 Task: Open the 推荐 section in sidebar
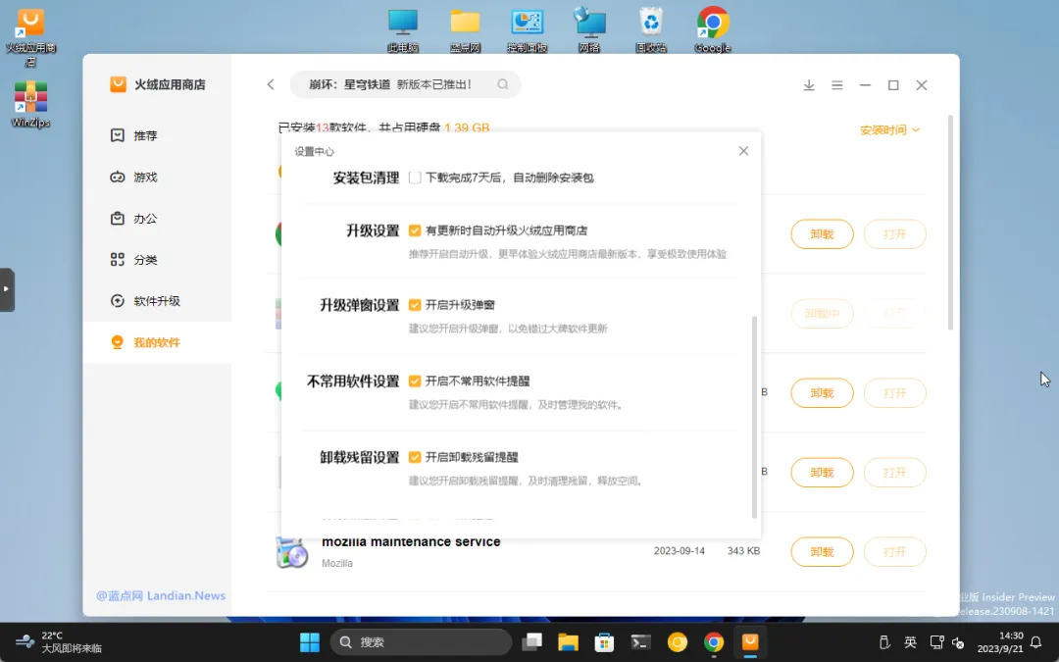pos(157,135)
